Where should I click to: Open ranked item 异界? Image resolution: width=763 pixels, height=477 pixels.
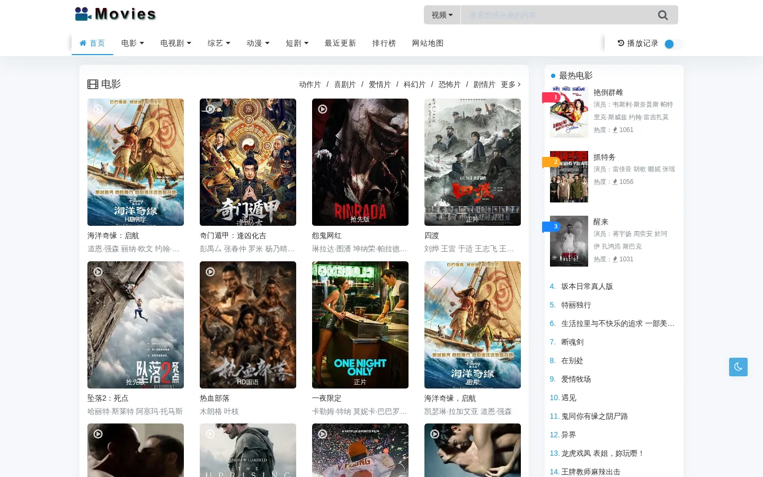[569, 435]
